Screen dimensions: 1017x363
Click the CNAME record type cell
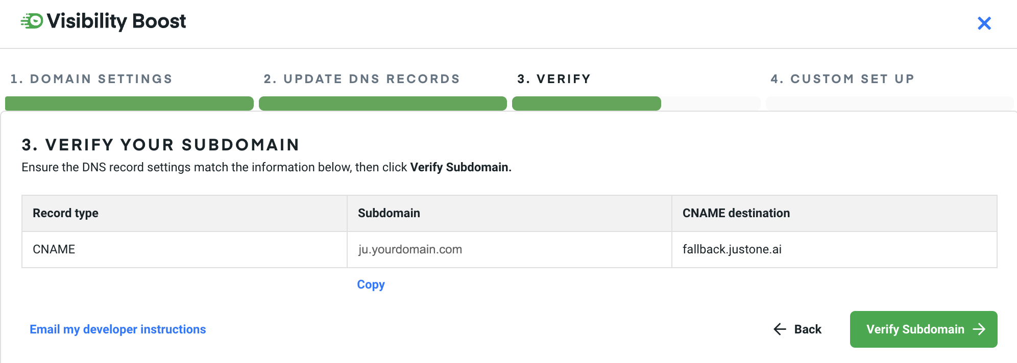click(54, 249)
